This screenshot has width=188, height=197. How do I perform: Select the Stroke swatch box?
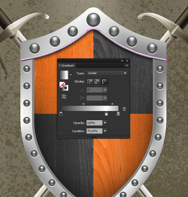[x=65, y=88]
